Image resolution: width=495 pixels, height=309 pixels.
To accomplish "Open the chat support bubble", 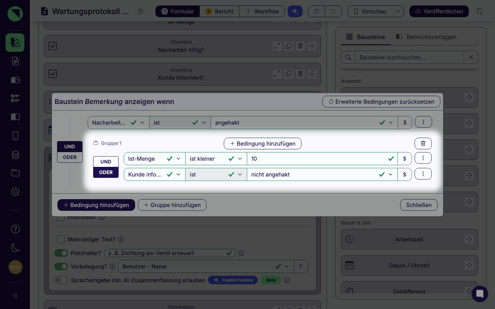I will click(480, 294).
